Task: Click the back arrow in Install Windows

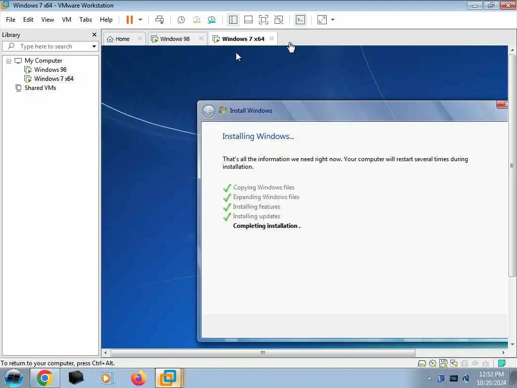Action: click(209, 111)
